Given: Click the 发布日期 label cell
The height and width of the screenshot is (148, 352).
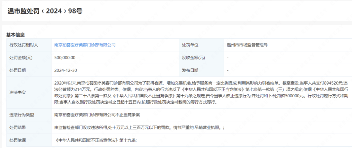Looking at the screenshot, I should [x=202, y=70].
